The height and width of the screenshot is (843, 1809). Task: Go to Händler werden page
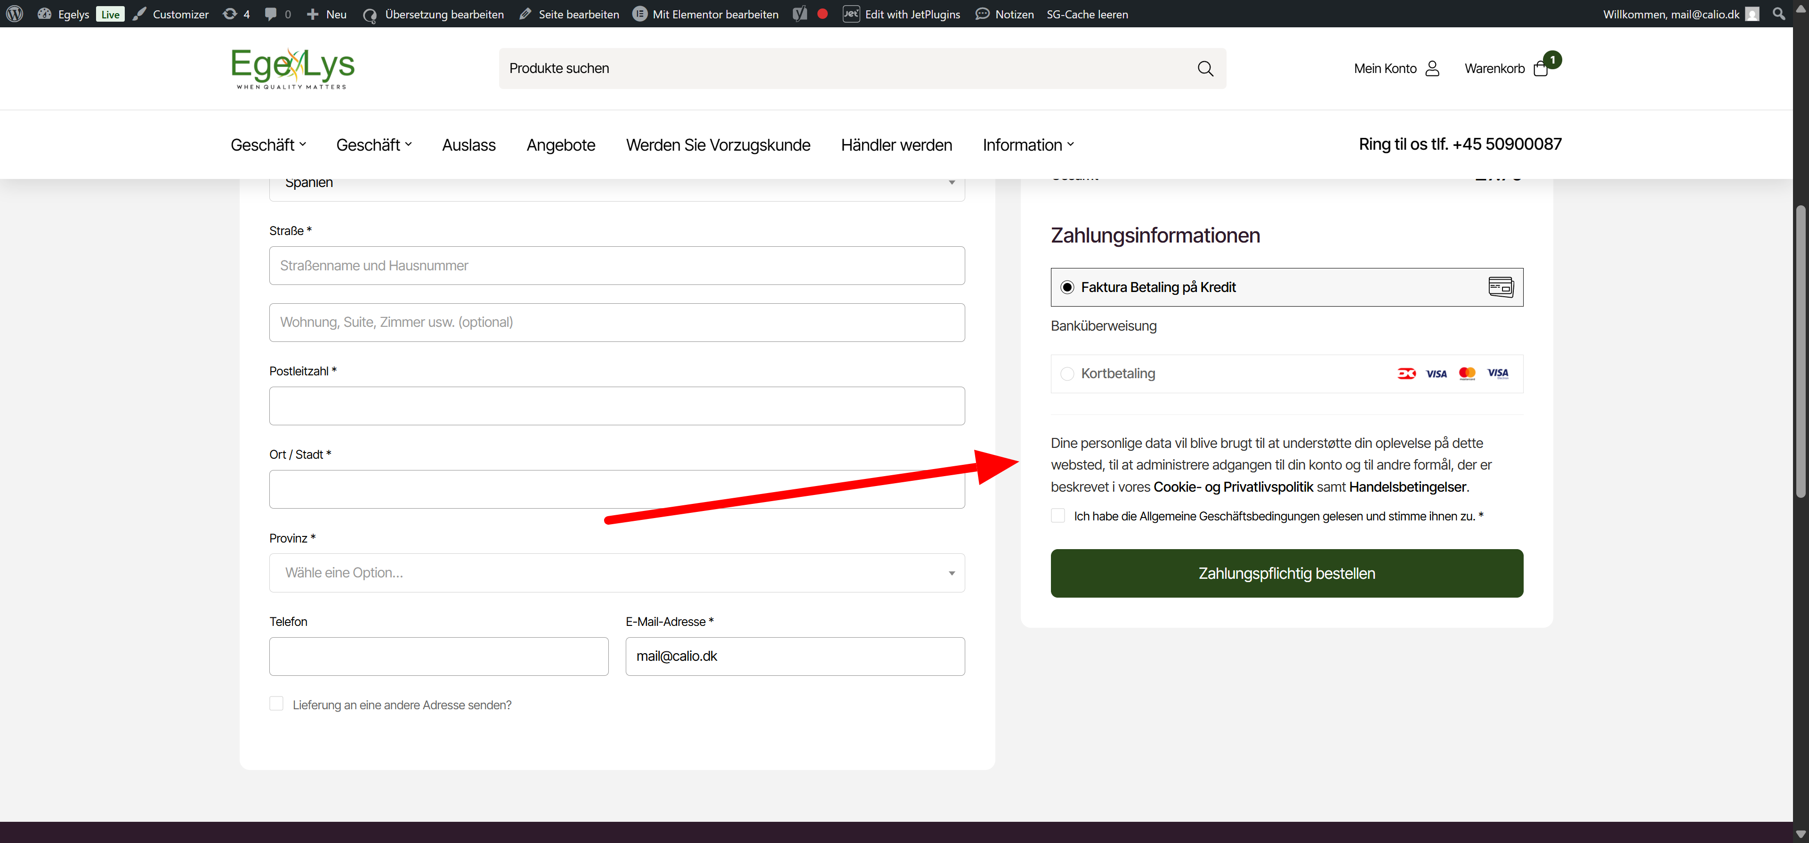896,145
